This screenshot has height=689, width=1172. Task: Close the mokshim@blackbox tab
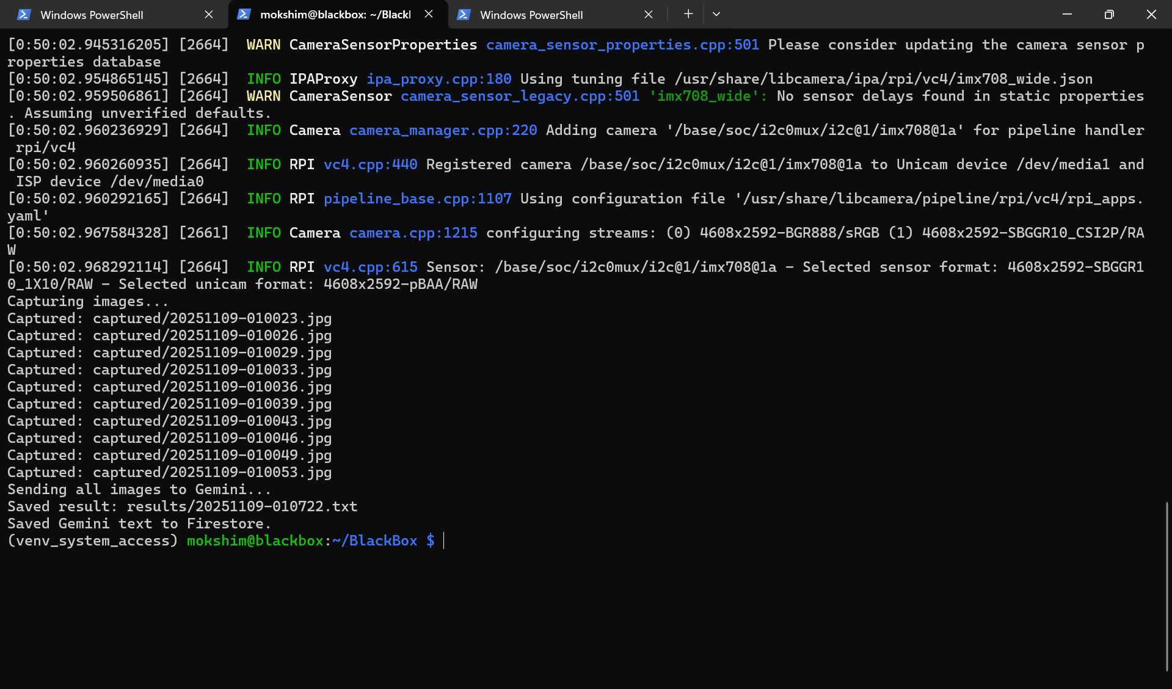pos(429,15)
